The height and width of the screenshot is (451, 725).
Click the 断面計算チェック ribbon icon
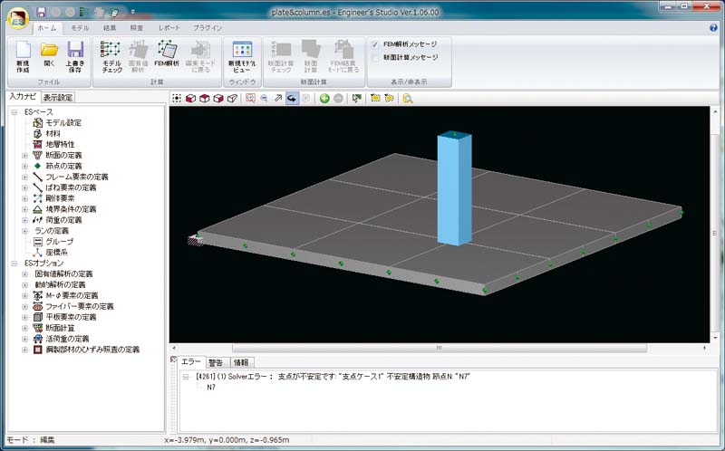click(281, 56)
